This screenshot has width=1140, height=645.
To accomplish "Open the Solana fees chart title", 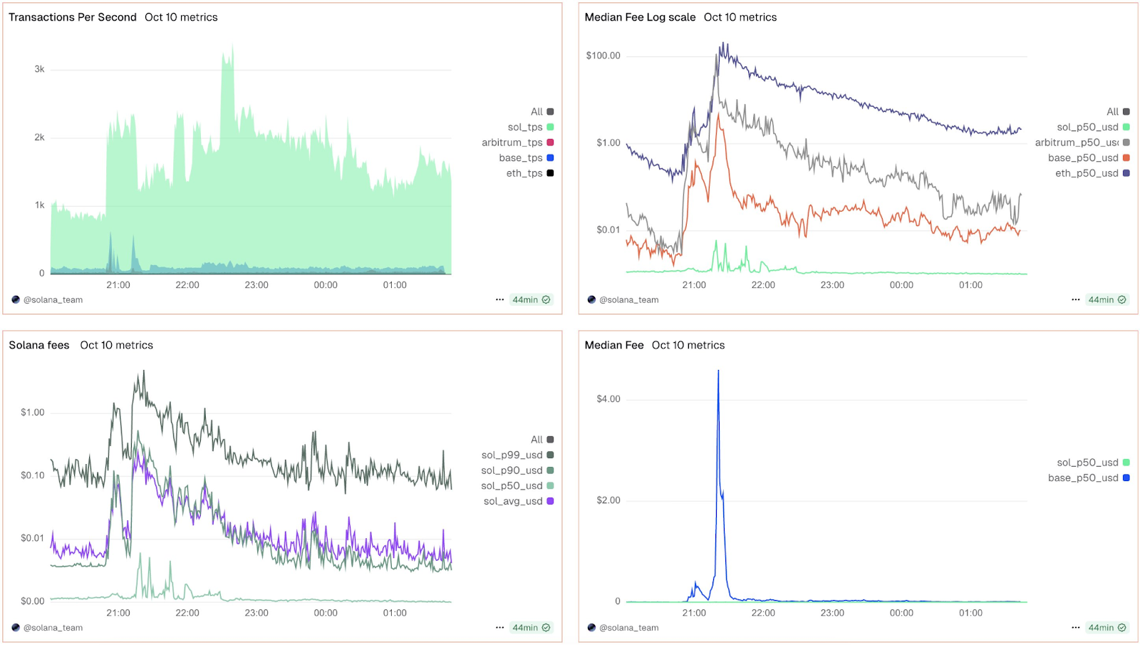I will (x=39, y=345).
